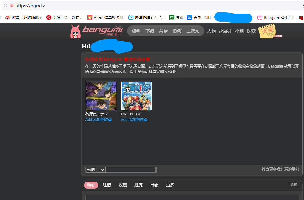Go to the 探索 section
Image resolution: width=304 pixels, height=200 pixels.
pyautogui.click(x=251, y=31)
